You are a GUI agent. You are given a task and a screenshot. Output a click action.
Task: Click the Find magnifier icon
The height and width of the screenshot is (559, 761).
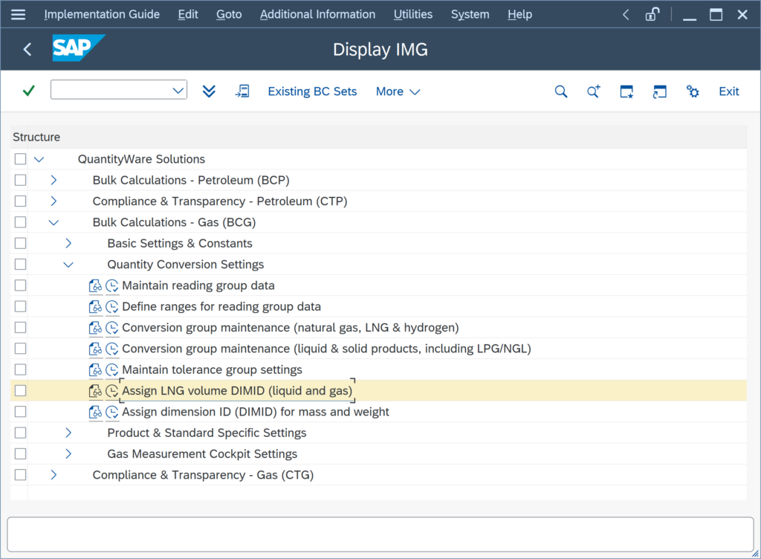pyautogui.click(x=561, y=91)
